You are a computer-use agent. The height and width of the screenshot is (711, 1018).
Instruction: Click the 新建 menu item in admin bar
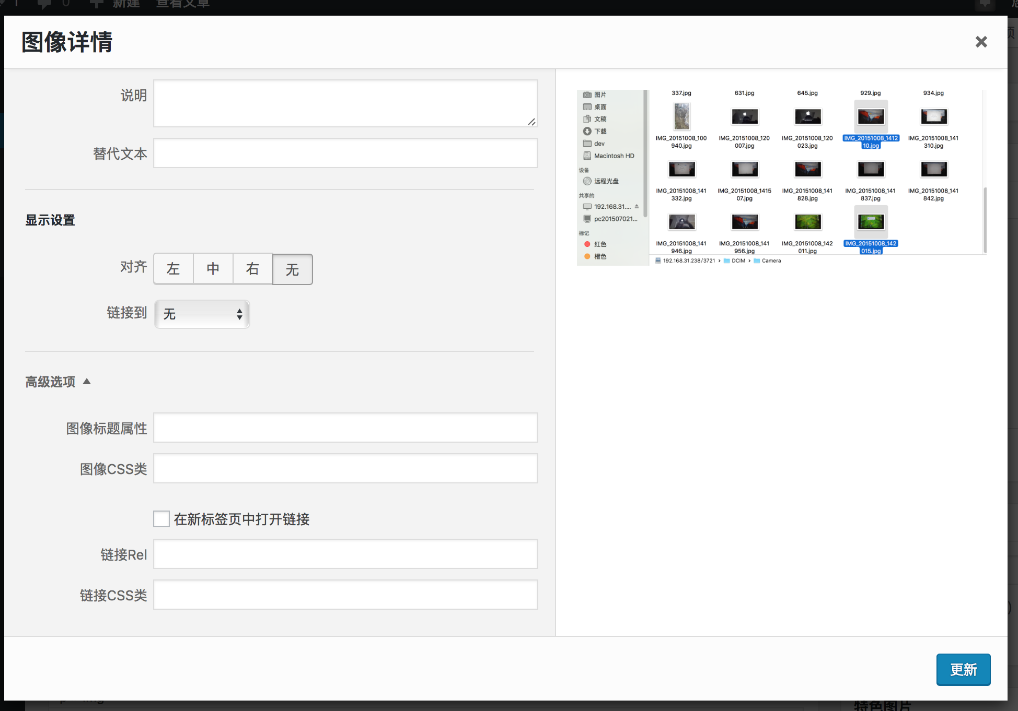point(126,4)
